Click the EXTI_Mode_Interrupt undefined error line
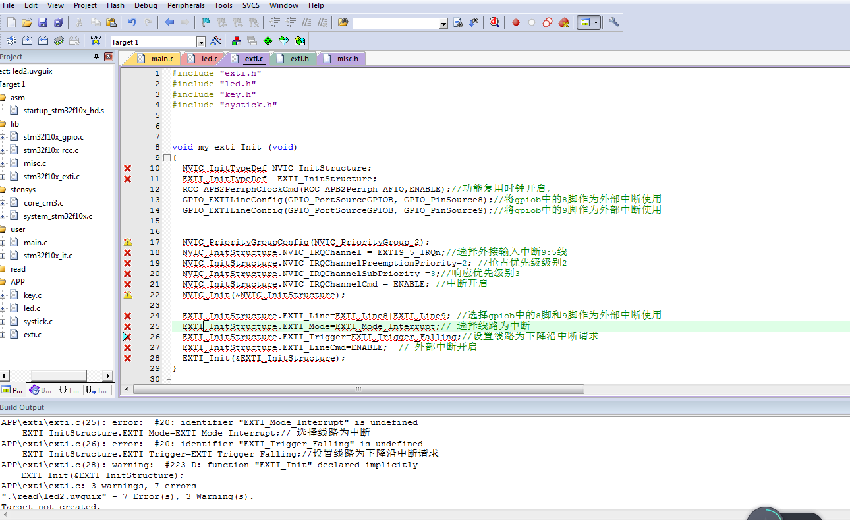Screen dimensions: 850x520 210,422
